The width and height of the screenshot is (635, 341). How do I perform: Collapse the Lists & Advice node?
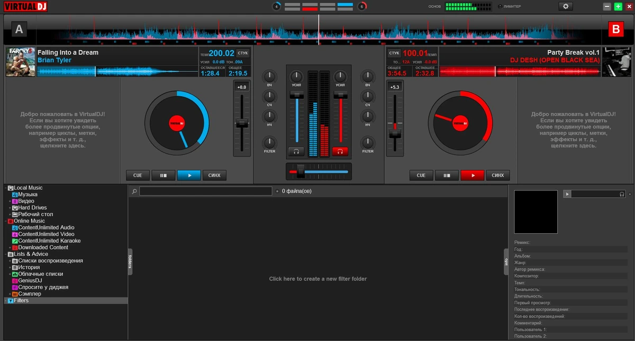tap(5, 254)
